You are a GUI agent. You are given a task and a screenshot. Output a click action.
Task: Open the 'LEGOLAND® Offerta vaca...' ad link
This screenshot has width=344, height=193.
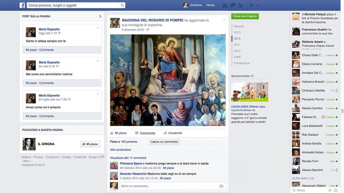(249, 107)
